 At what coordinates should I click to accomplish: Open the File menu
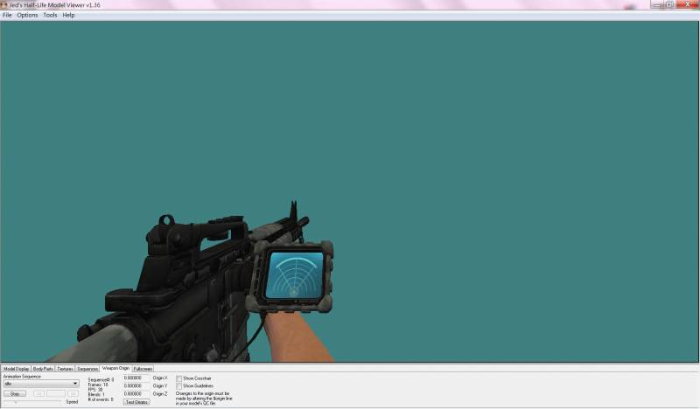tap(7, 15)
